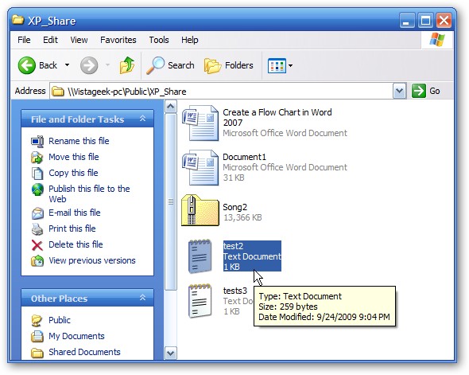Click Rename this file link
469x375 pixels.
[x=79, y=141]
